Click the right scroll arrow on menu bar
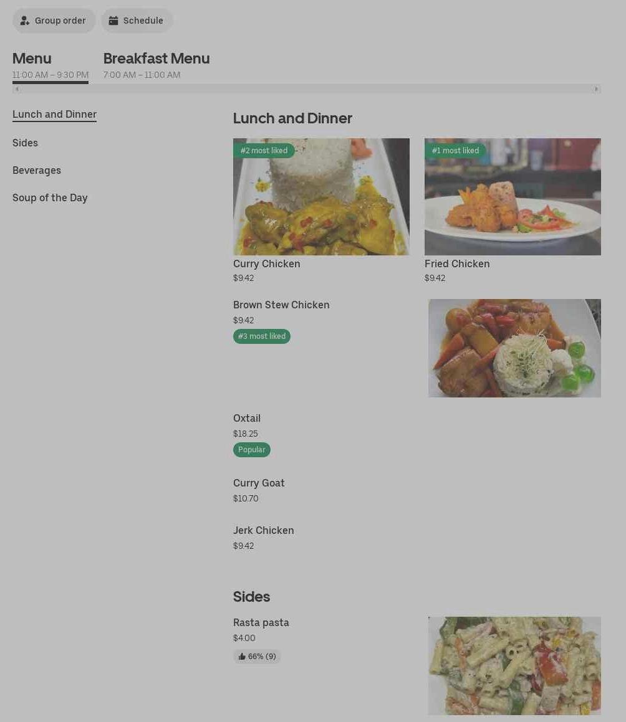Viewport: 626px width, 722px height. [x=596, y=89]
